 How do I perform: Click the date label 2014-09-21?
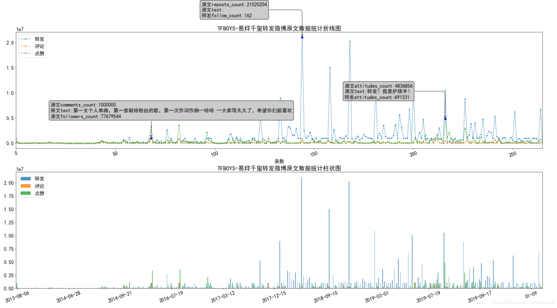(x=120, y=297)
